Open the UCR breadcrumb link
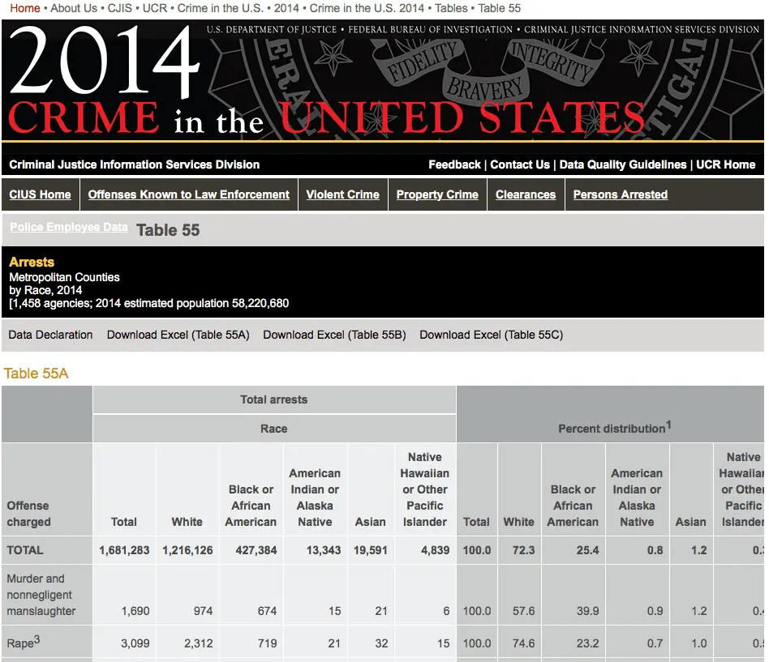 152,8
